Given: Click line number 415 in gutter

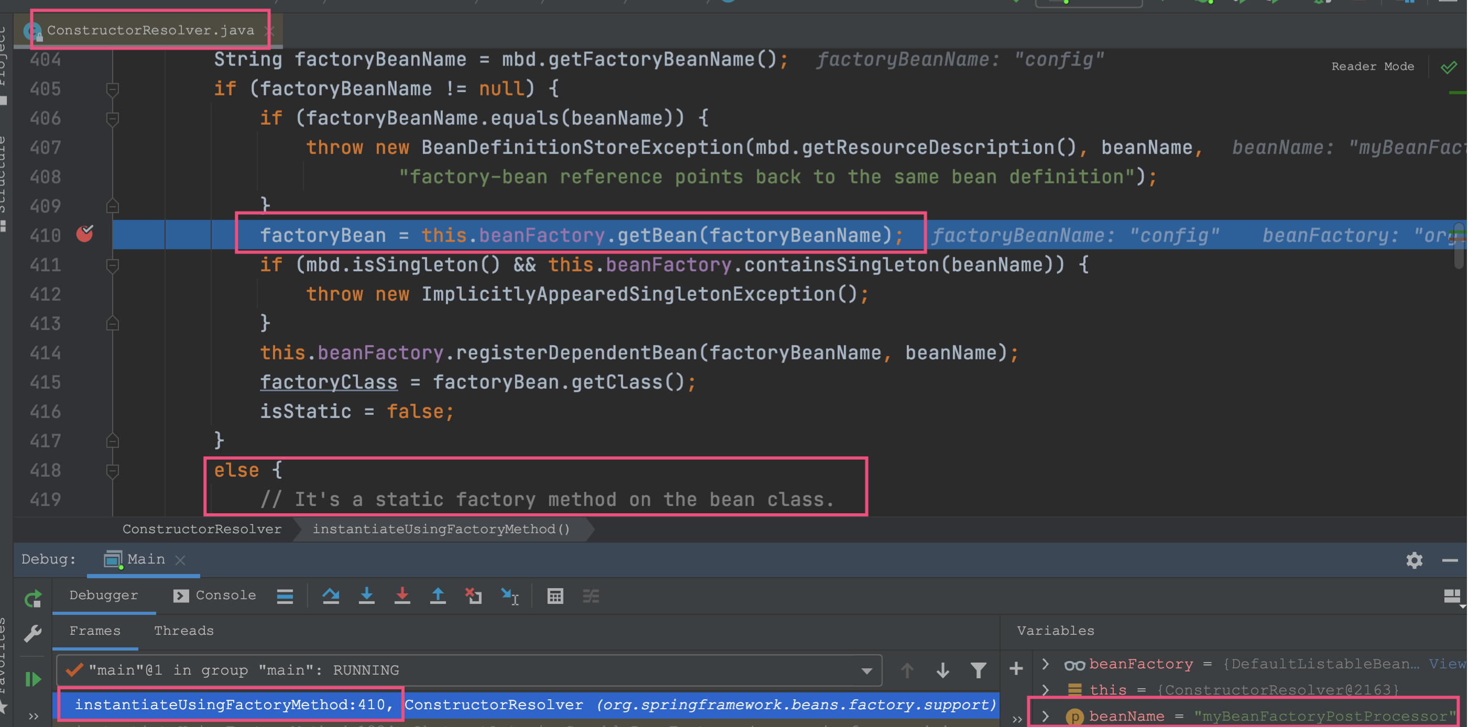Looking at the screenshot, I should [x=46, y=382].
